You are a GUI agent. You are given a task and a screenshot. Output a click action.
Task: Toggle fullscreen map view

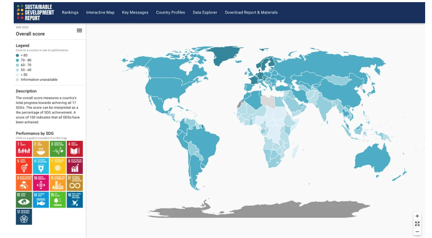tap(417, 224)
